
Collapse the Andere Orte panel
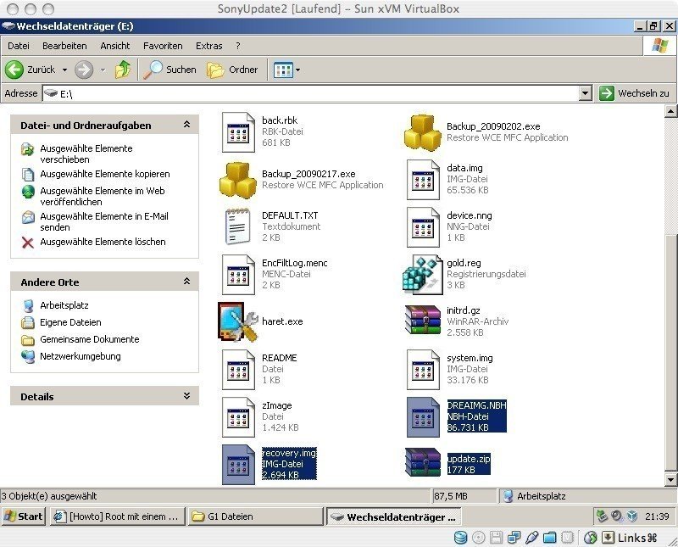tap(186, 282)
